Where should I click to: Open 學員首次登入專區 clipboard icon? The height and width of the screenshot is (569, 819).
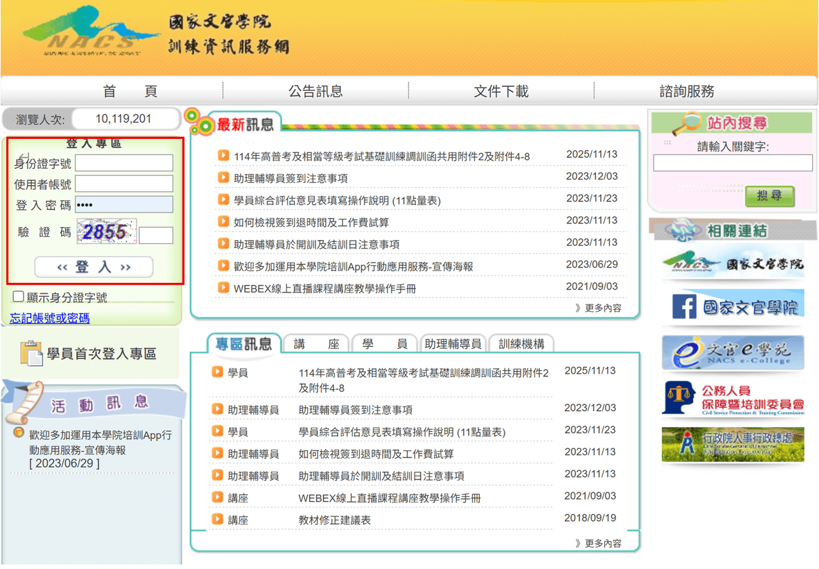click(x=31, y=353)
